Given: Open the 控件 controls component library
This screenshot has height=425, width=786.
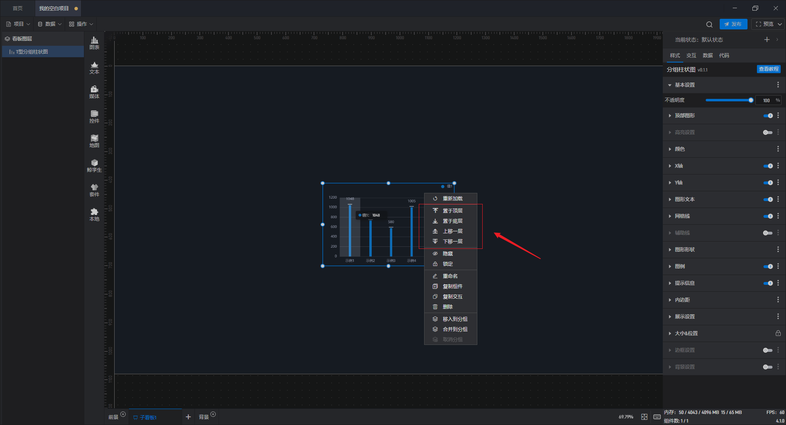Looking at the screenshot, I should [x=94, y=116].
